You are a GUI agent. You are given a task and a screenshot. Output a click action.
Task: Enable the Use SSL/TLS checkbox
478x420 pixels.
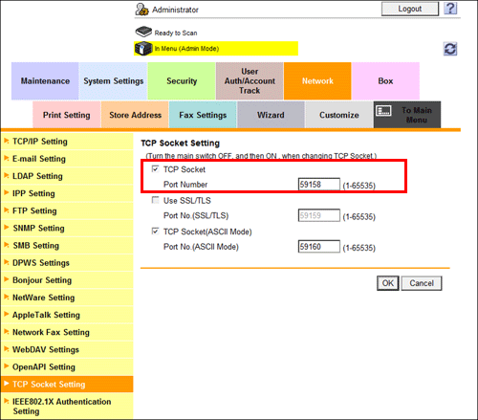155,200
